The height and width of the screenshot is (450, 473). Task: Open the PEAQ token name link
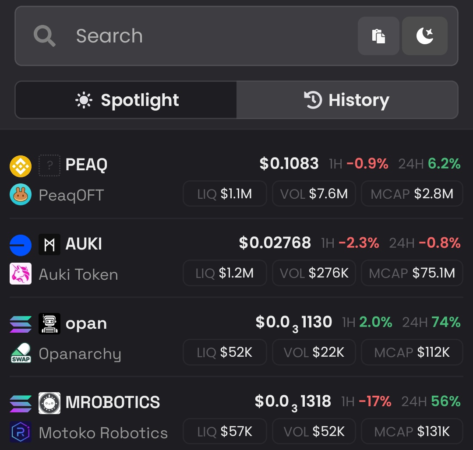point(86,165)
